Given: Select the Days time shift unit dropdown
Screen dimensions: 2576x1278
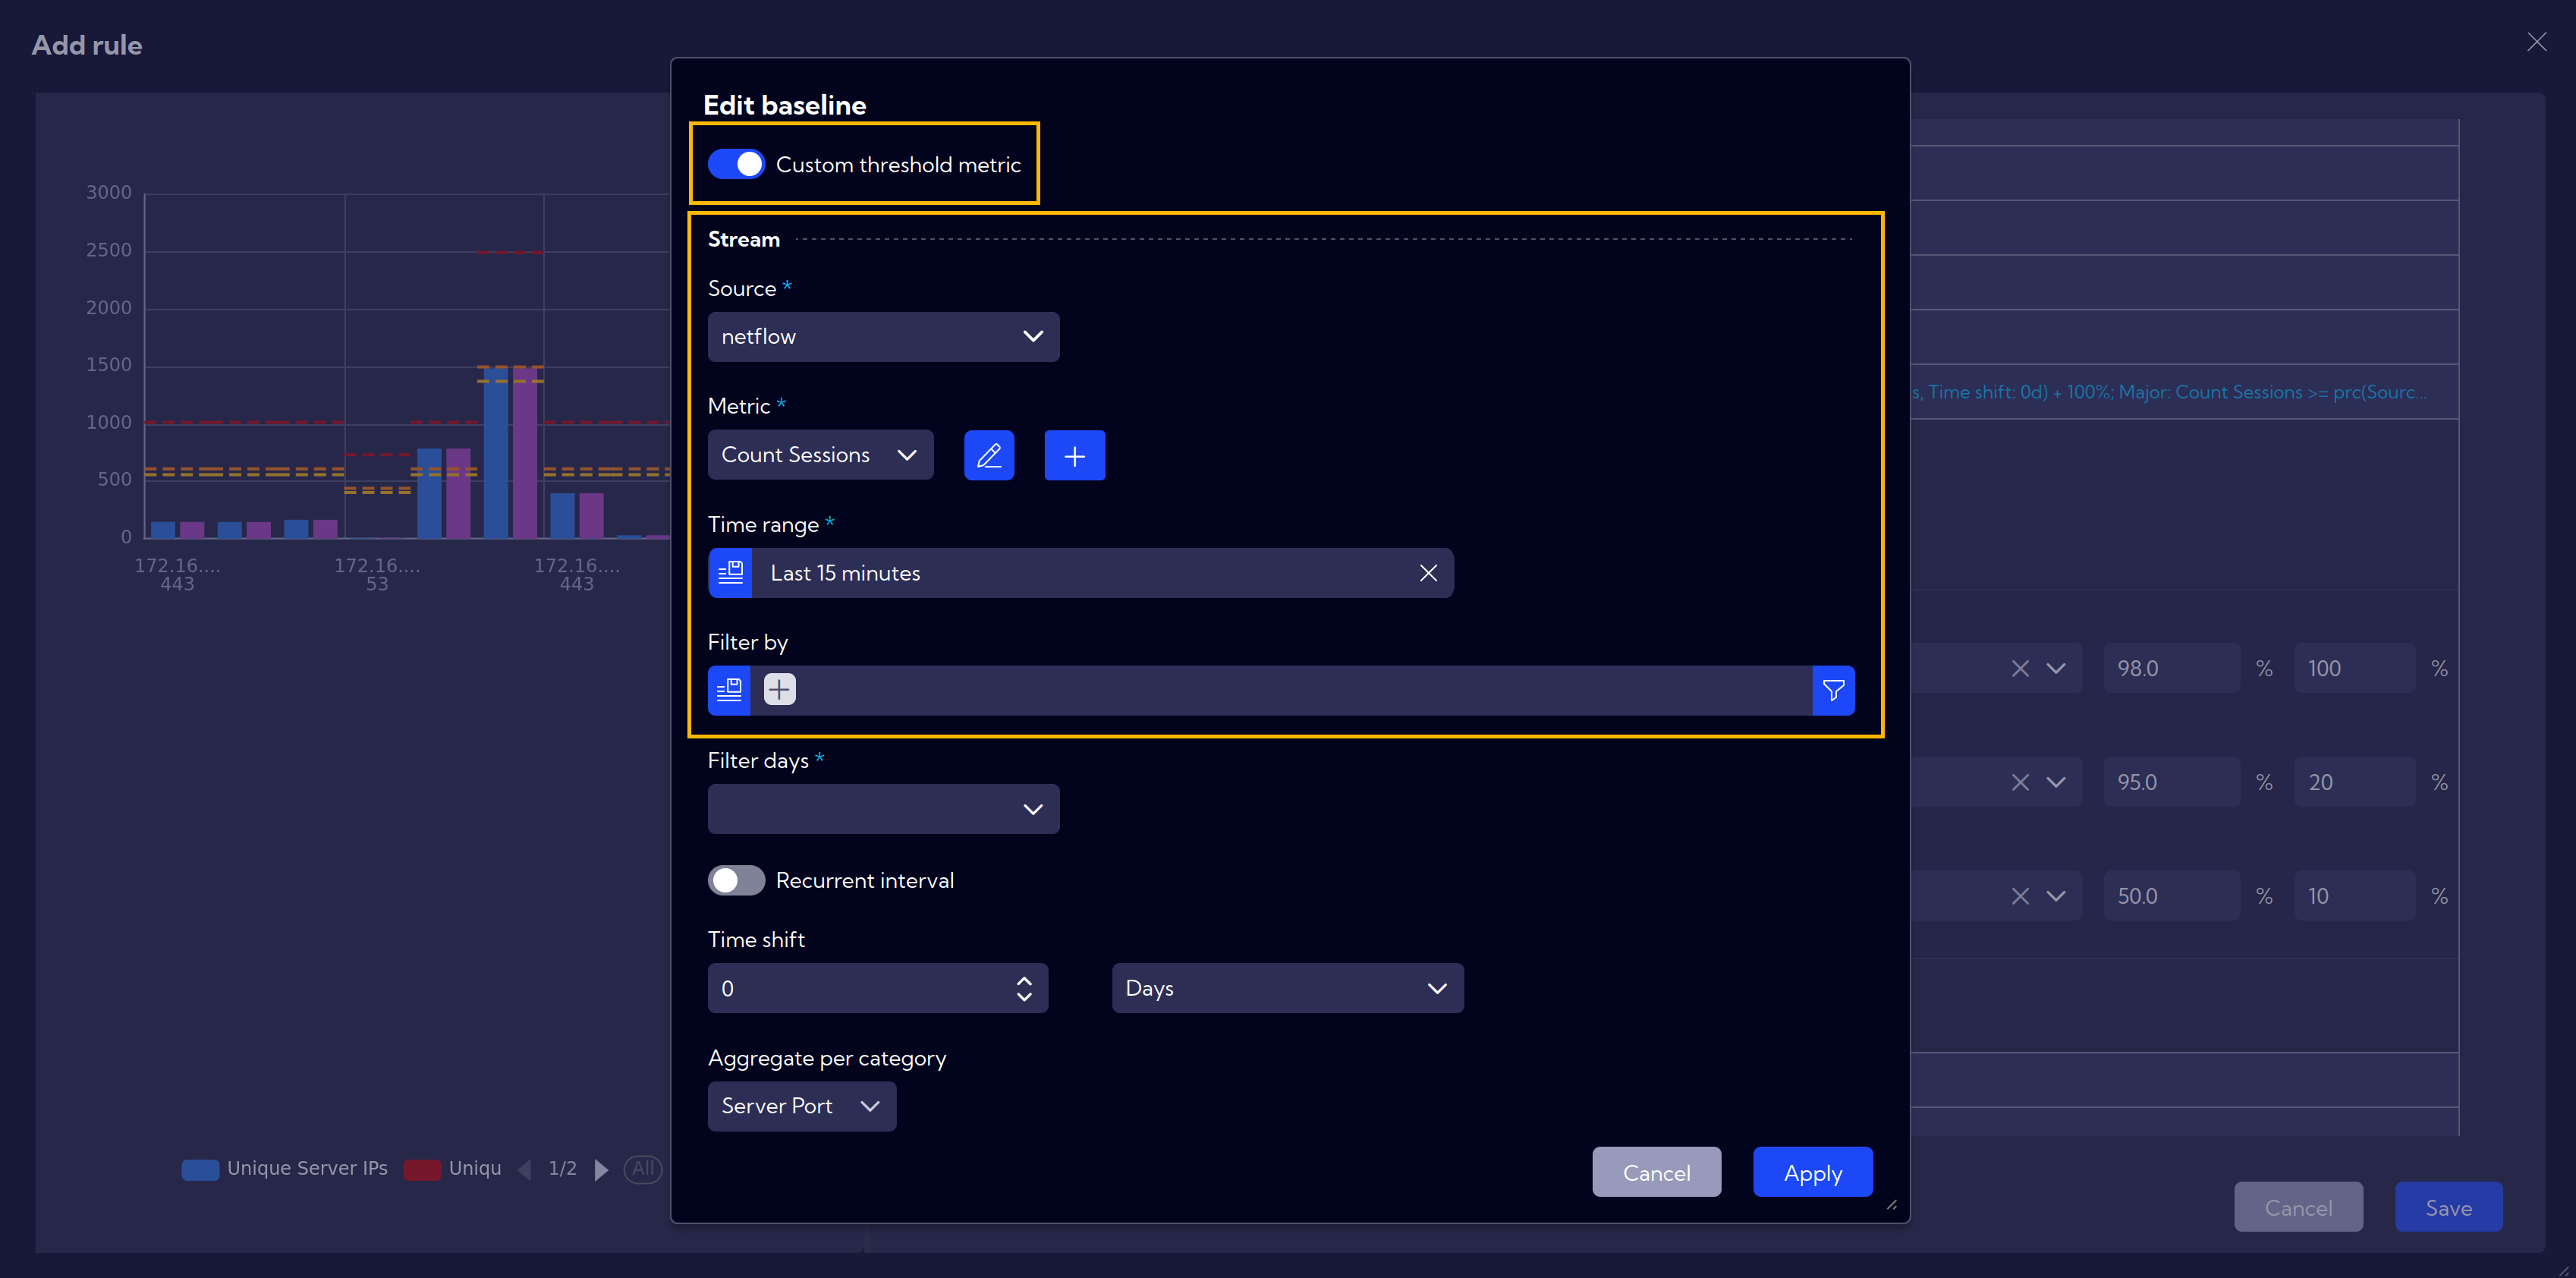Looking at the screenshot, I should point(1282,987).
